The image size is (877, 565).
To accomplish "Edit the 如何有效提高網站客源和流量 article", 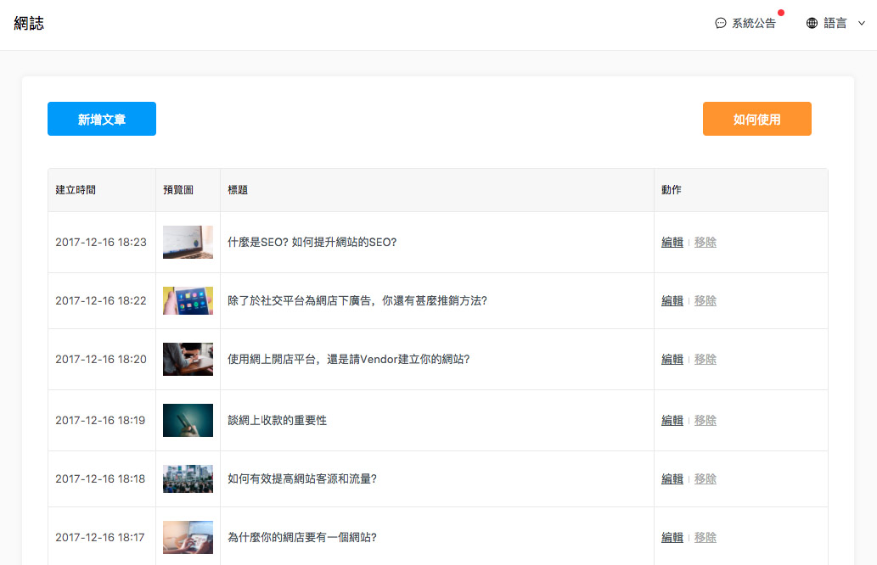I will coord(672,479).
